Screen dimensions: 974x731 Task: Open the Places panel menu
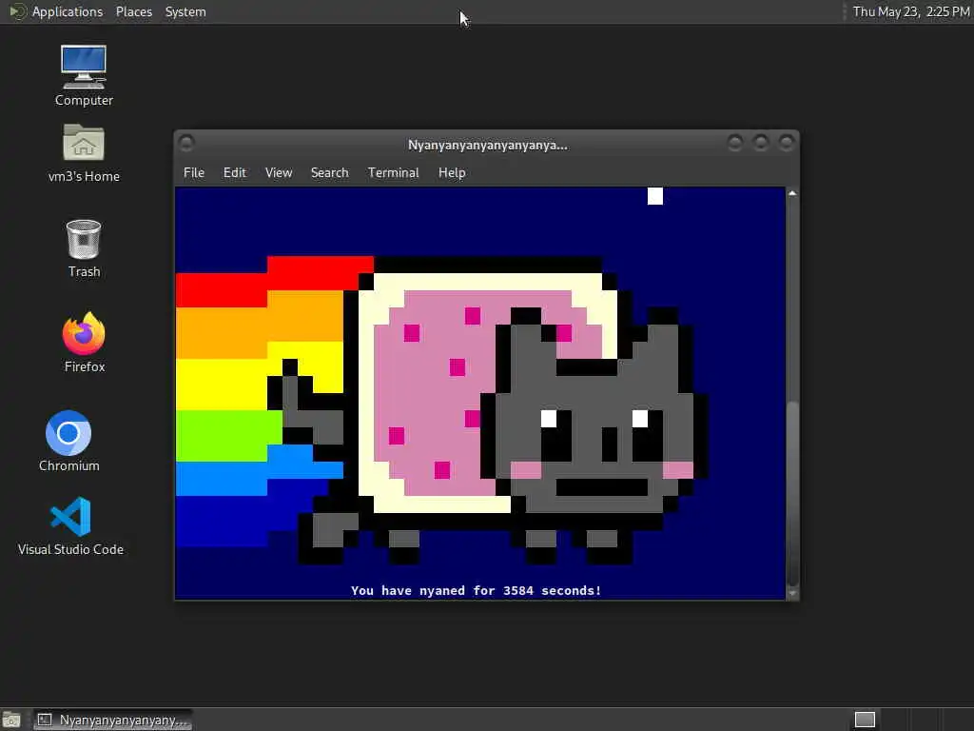(134, 11)
